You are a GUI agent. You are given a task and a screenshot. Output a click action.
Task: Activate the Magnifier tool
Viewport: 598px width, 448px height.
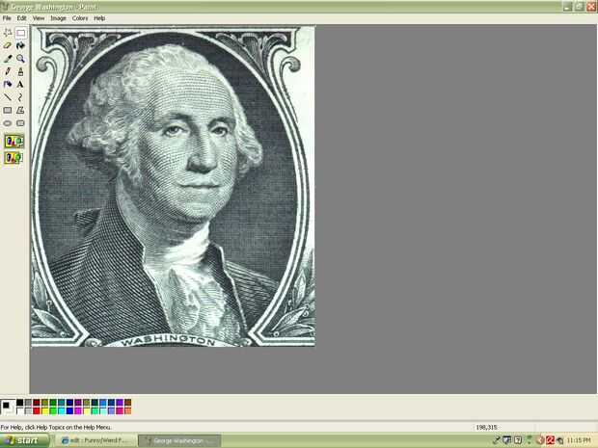(x=20, y=59)
